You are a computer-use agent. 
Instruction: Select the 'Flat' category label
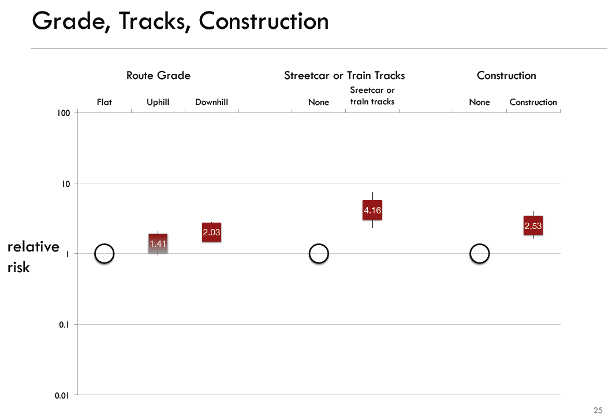pyautogui.click(x=105, y=102)
